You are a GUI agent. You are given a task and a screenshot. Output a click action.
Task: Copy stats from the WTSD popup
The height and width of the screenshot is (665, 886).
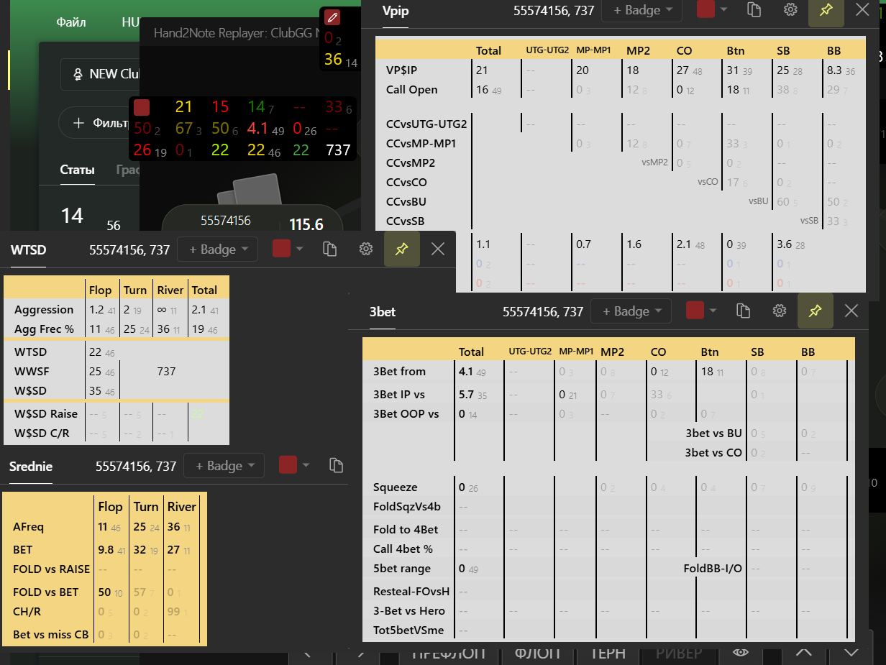[x=329, y=249]
